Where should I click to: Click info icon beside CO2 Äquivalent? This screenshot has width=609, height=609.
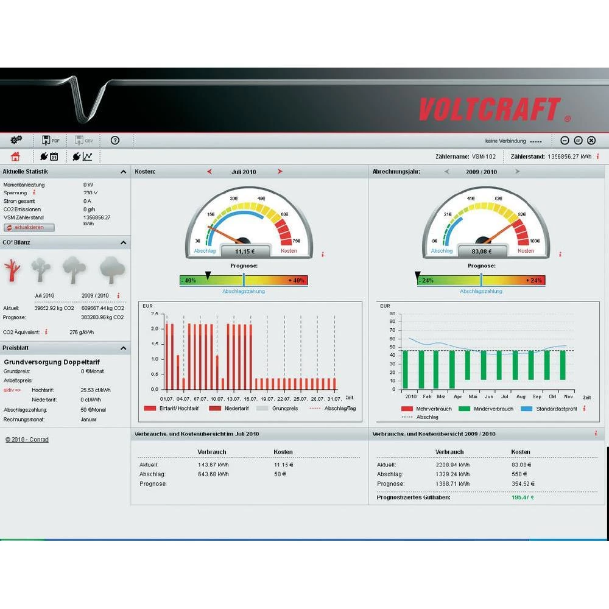point(46,332)
